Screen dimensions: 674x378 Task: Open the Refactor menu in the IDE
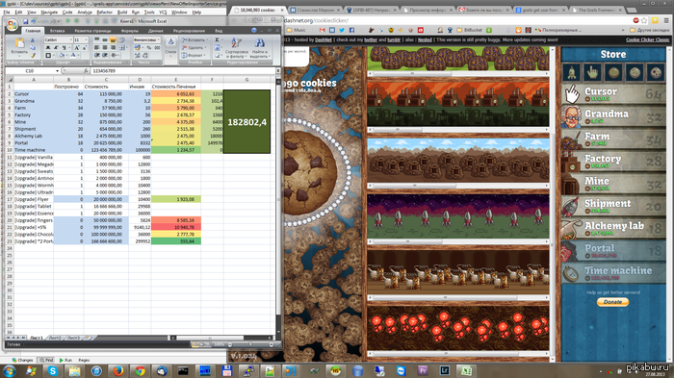(x=104, y=13)
